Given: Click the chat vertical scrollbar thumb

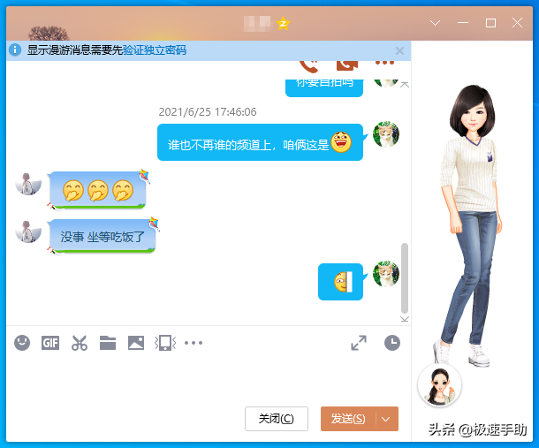Looking at the screenshot, I should pyautogui.click(x=405, y=277).
